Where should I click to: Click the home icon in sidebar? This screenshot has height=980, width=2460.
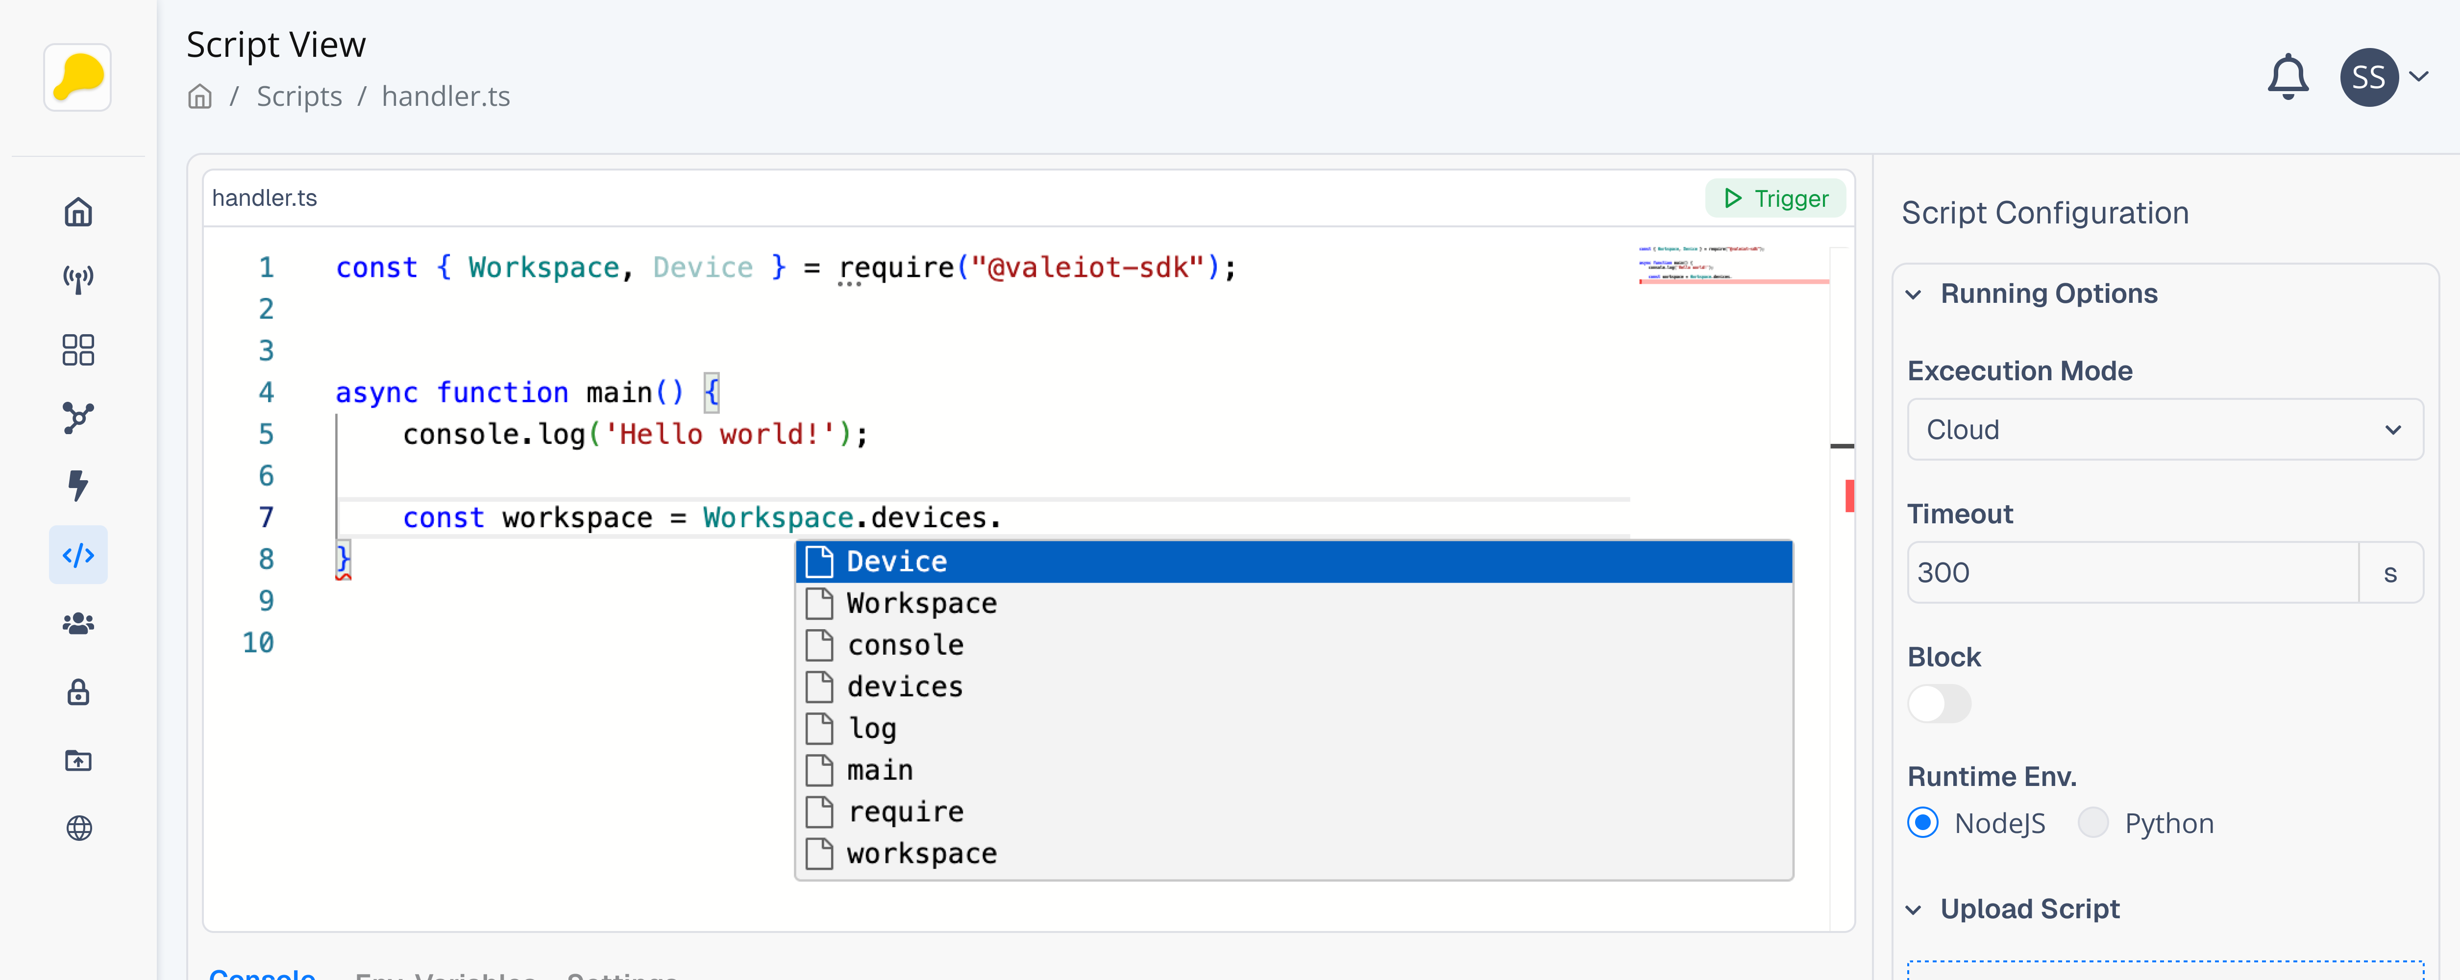tap(78, 211)
